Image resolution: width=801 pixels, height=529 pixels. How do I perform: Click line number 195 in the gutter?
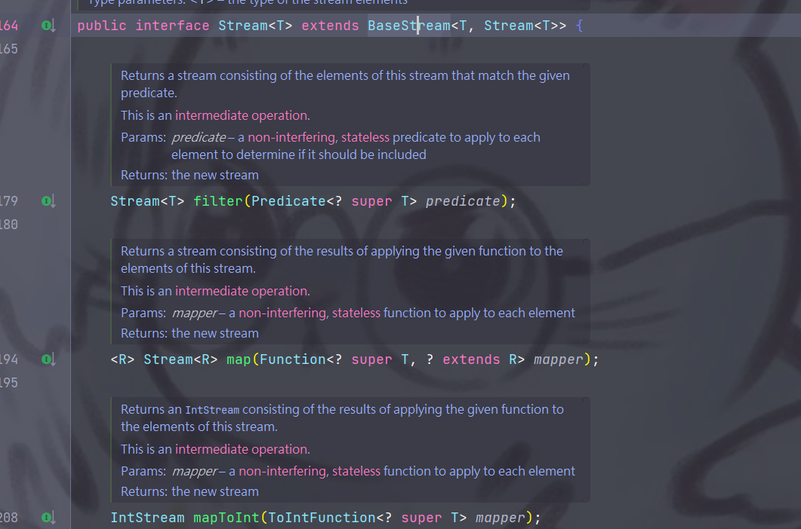point(10,383)
